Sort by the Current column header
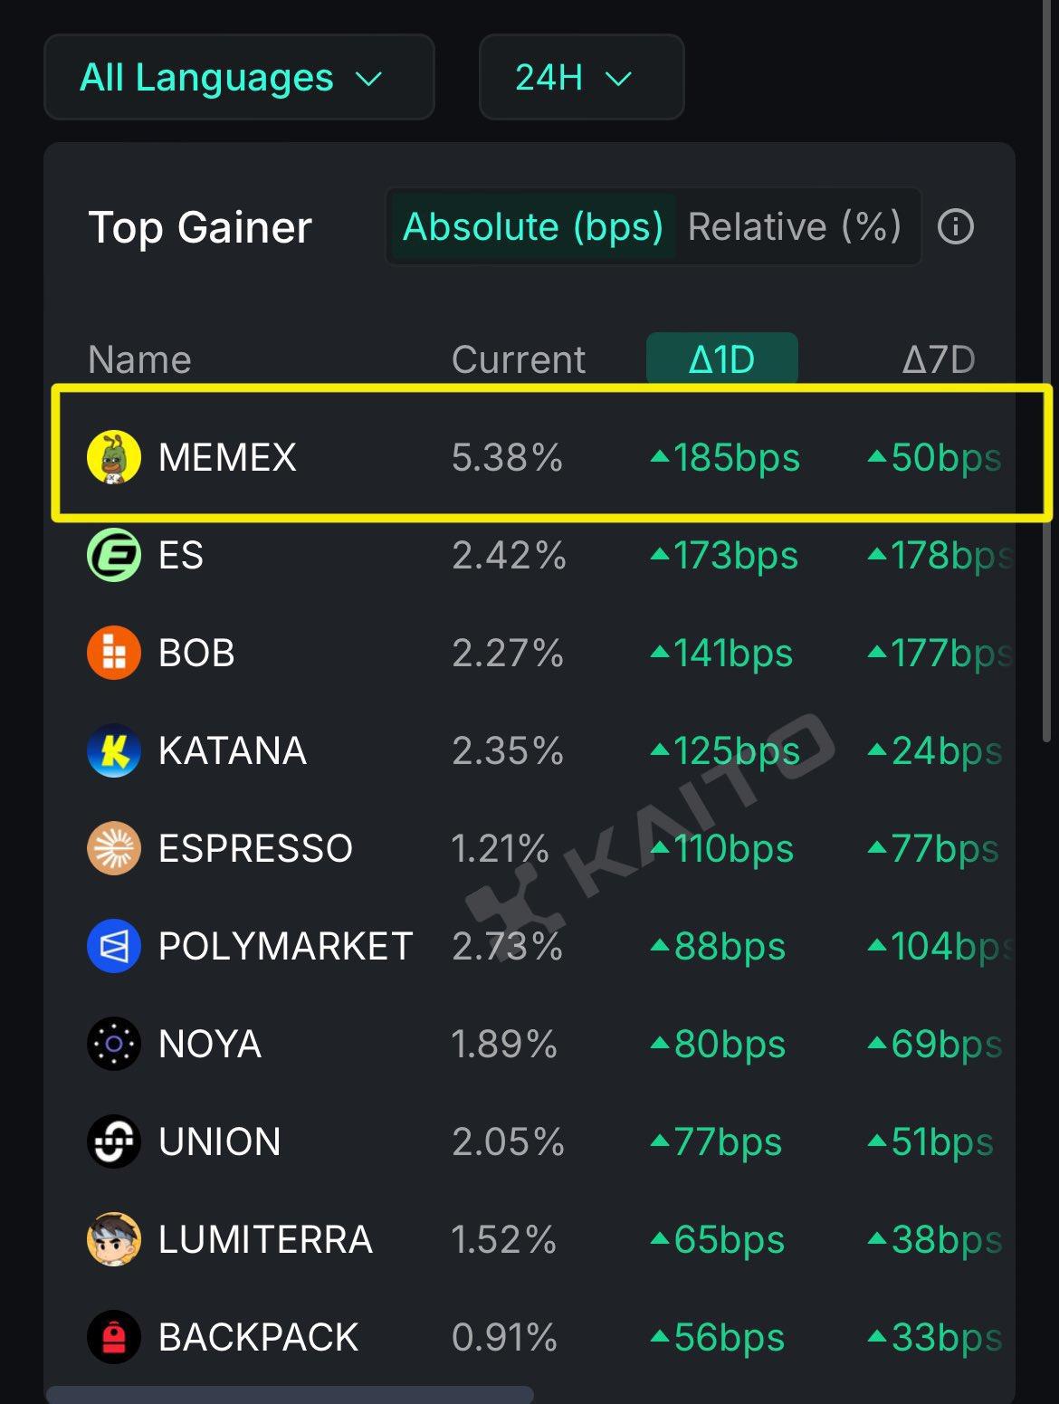 pos(519,359)
